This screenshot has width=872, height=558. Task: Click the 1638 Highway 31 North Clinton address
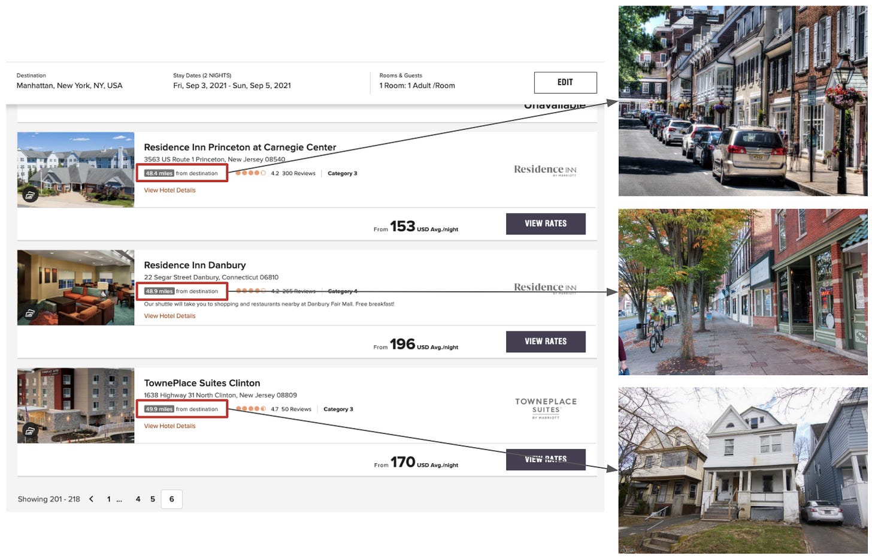coord(220,396)
